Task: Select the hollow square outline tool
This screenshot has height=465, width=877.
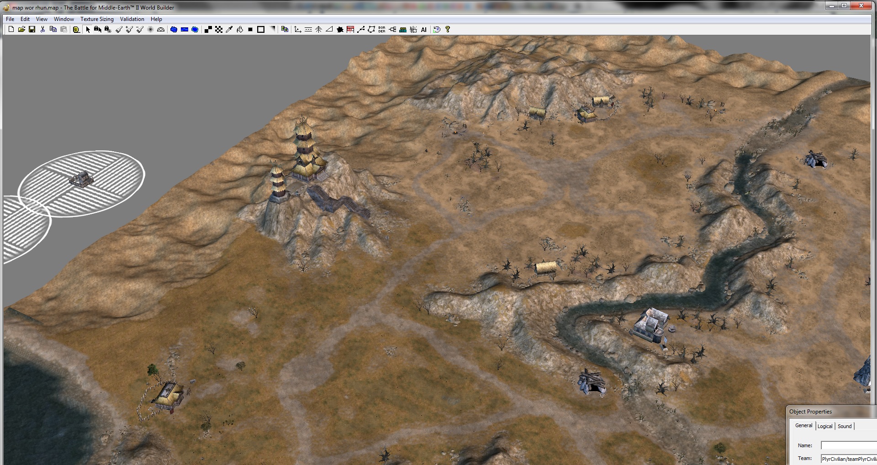Action: (x=261, y=29)
